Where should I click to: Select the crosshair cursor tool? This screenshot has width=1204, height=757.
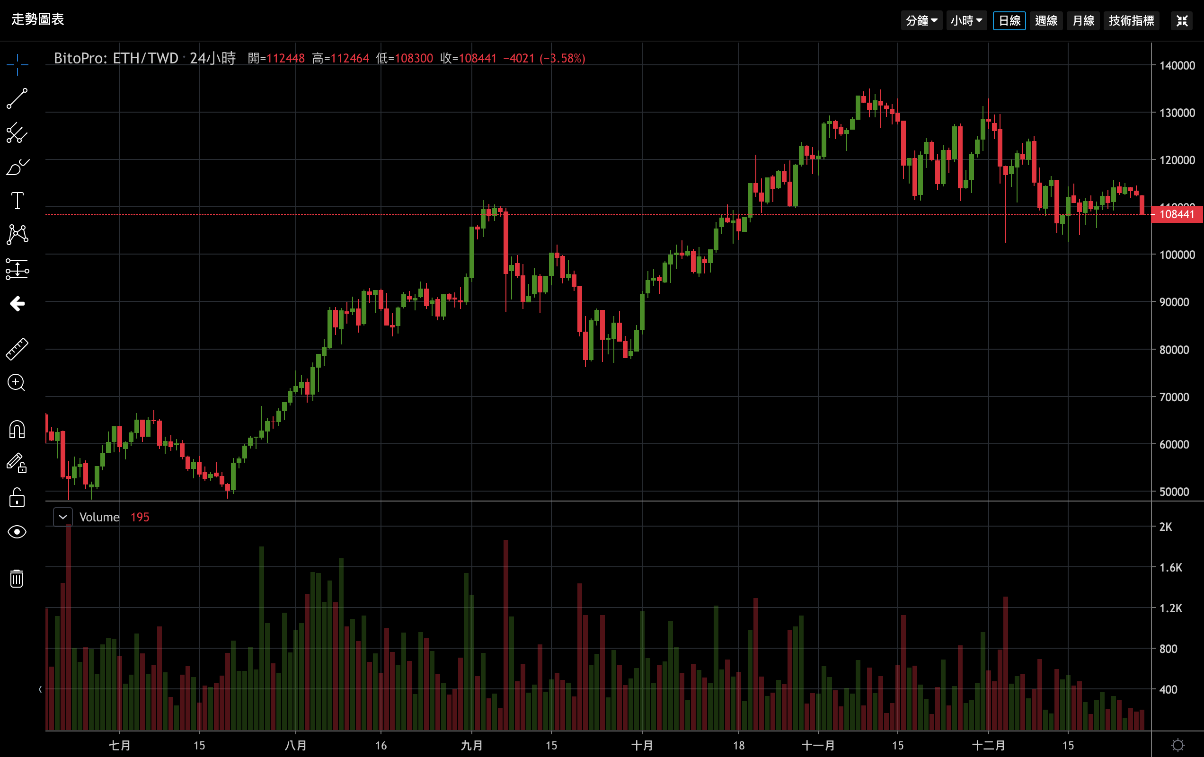pyautogui.click(x=17, y=65)
